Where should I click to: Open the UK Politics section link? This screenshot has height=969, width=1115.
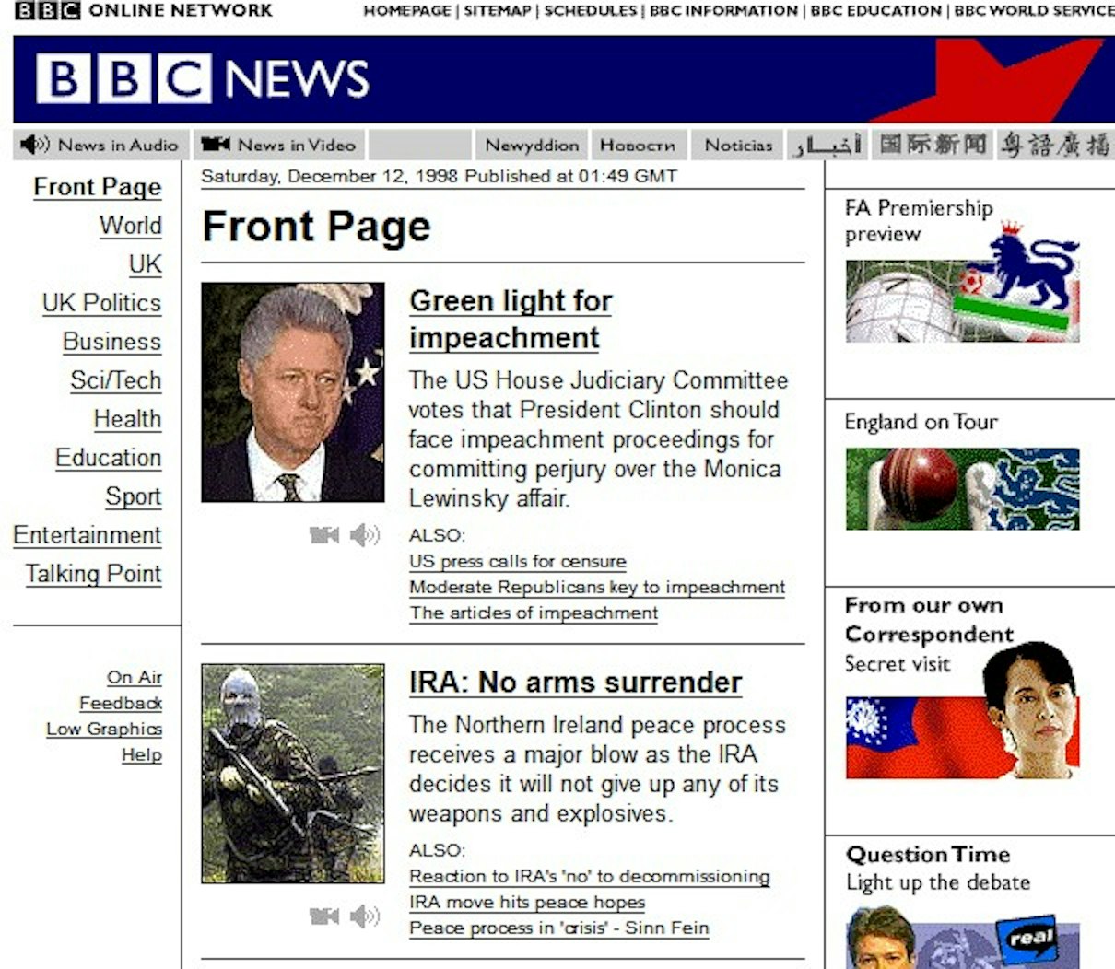(101, 303)
